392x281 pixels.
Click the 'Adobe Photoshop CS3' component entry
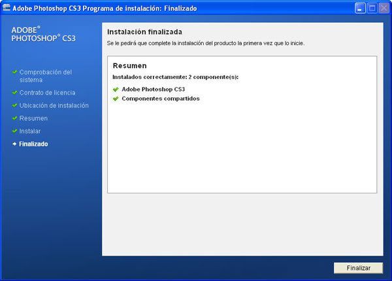tap(154, 90)
